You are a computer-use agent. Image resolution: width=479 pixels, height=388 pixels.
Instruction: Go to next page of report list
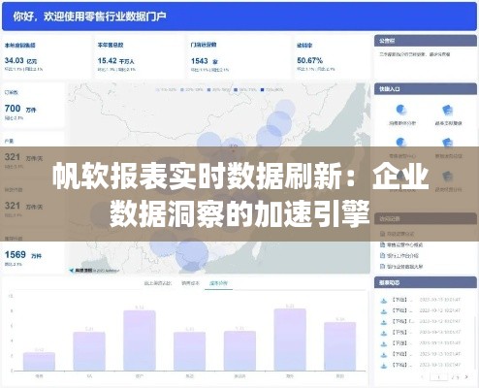(x=466, y=377)
